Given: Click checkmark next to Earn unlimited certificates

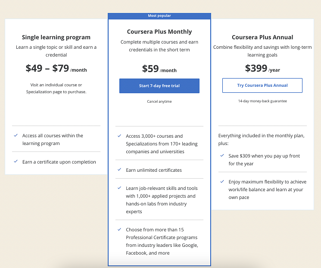Looking at the screenshot, I should [x=119, y=170].
